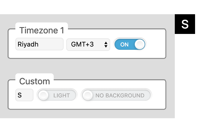Click the LIGHT label text
Image resolution: width=200 pixels, height=133 pixels.
[x=62, y=96]
